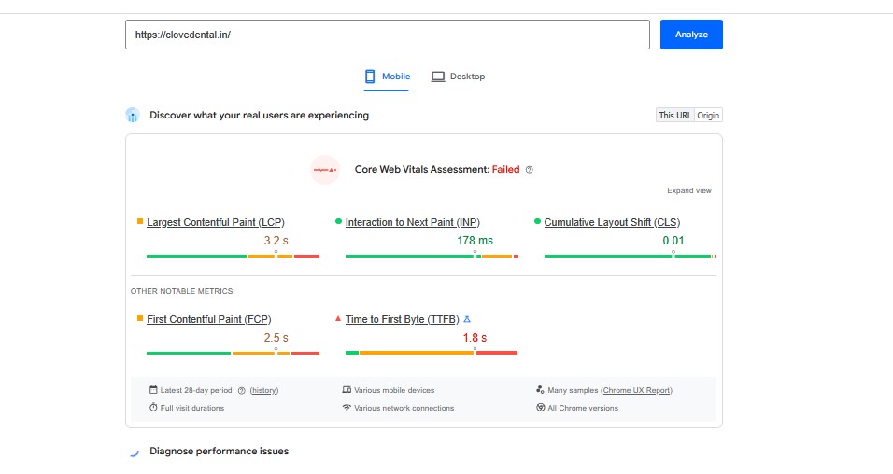Viewport: 893px width, 474px height.
Task: Click the All Chrome versions text
Action: click(x=583, y=408)
